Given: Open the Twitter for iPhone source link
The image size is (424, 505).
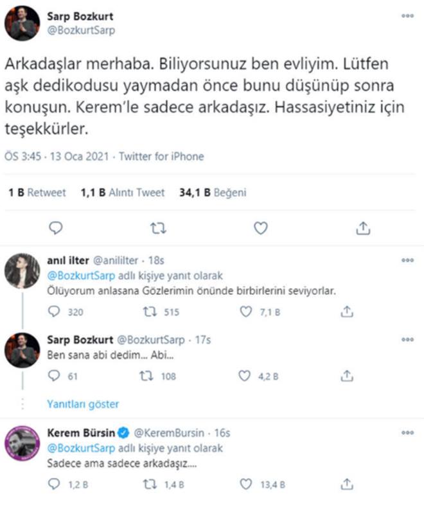Looking at the screenshot, I should click(162, 157).
